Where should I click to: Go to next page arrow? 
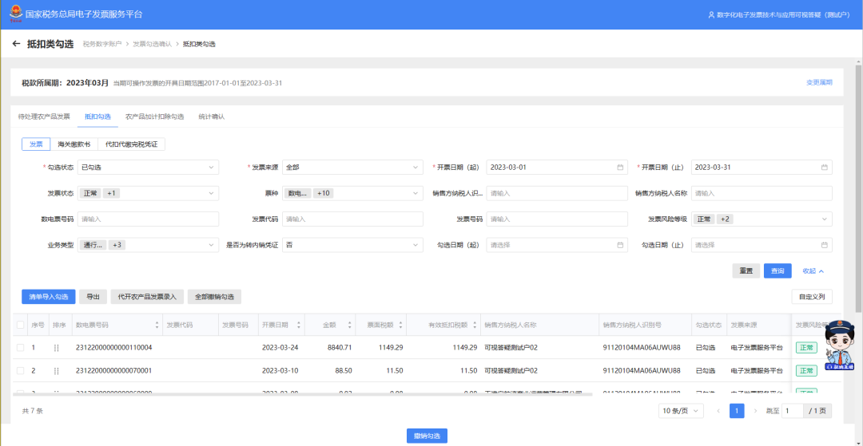[755, 411]
